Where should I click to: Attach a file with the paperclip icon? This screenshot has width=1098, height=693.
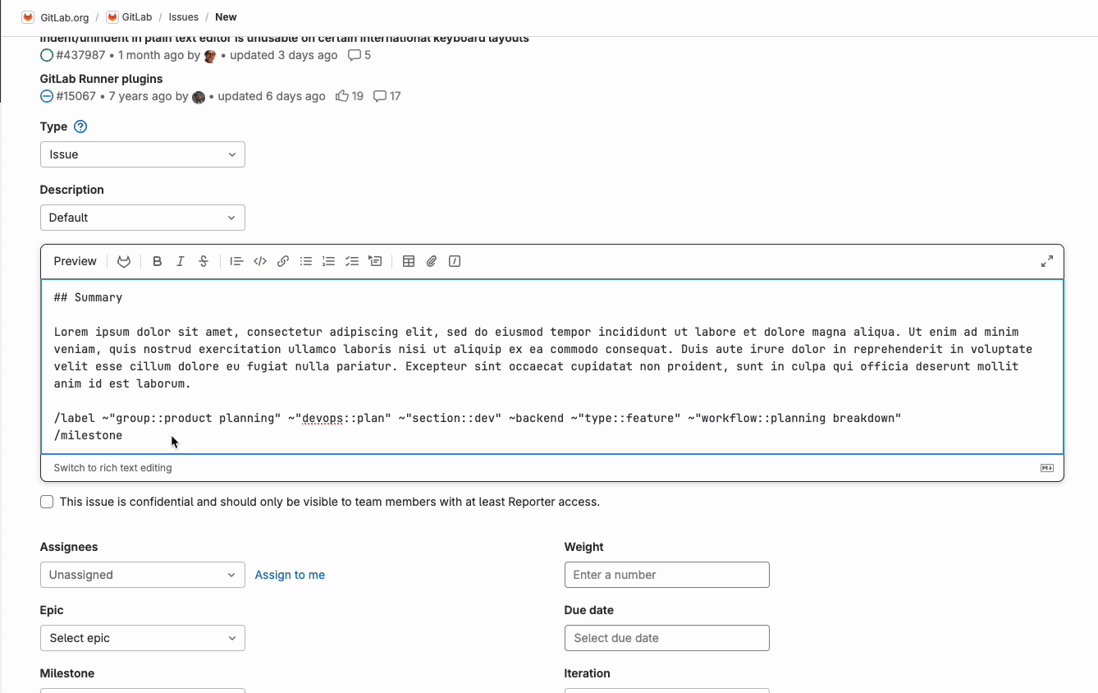point(432,261)
